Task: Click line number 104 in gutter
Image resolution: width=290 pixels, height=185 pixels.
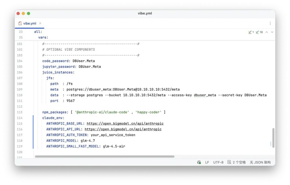Action: (x=20, y=61)
